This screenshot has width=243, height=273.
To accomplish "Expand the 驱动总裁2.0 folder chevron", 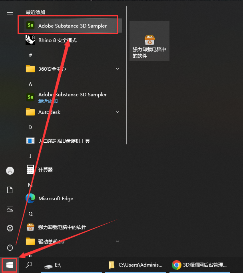I will click(x=118, y=241).
